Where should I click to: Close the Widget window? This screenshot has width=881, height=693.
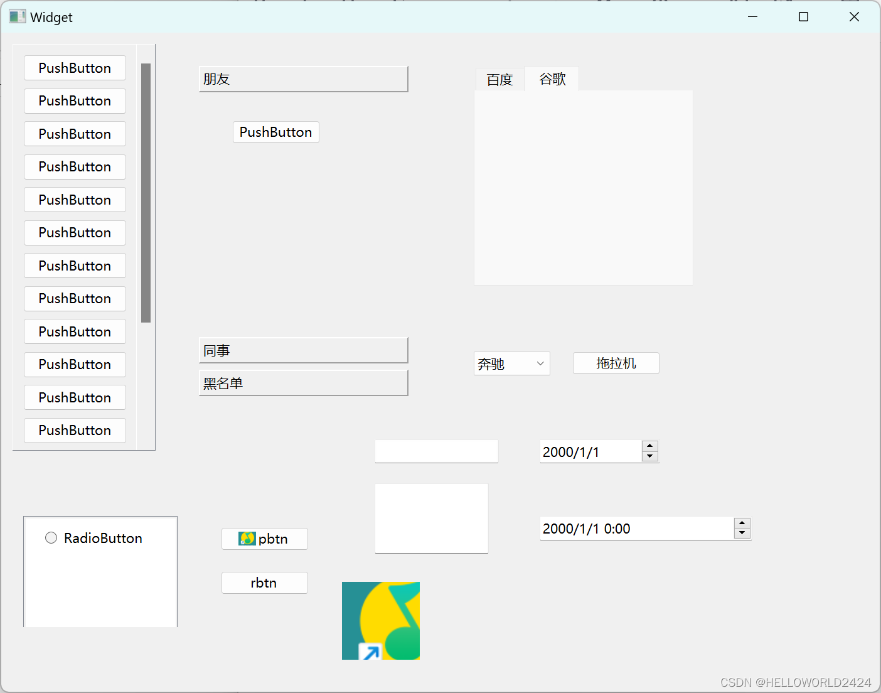[x=854, y=17]
